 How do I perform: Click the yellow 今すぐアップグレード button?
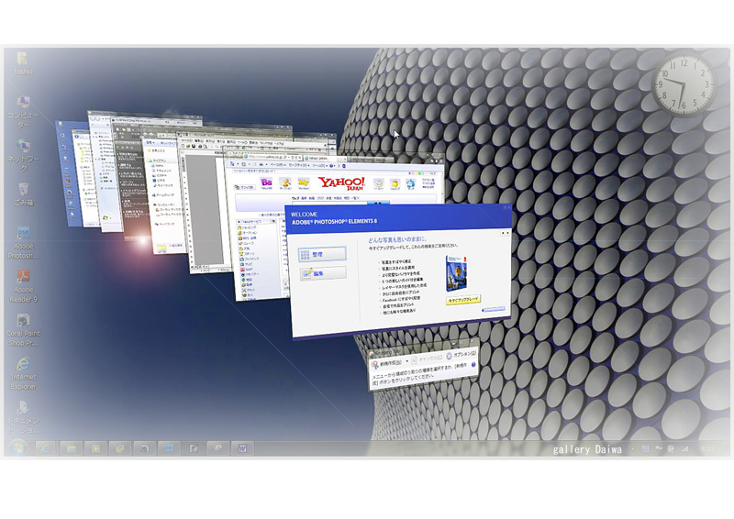pyautogui.click(x=463, y=300)
